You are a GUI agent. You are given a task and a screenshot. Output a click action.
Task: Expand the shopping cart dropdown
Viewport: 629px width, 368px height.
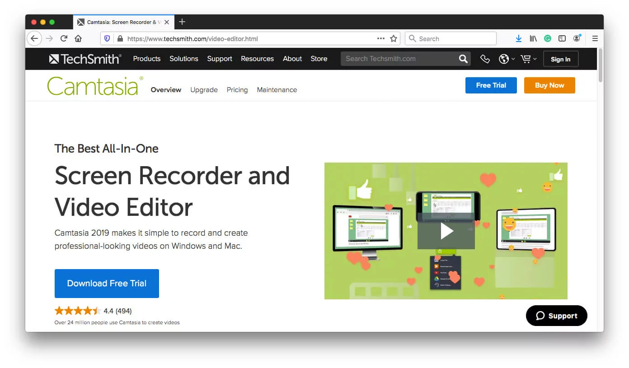(x=528, y=59)
